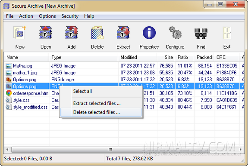
Task: Open the Properties info icon
Action: [149, 33]
